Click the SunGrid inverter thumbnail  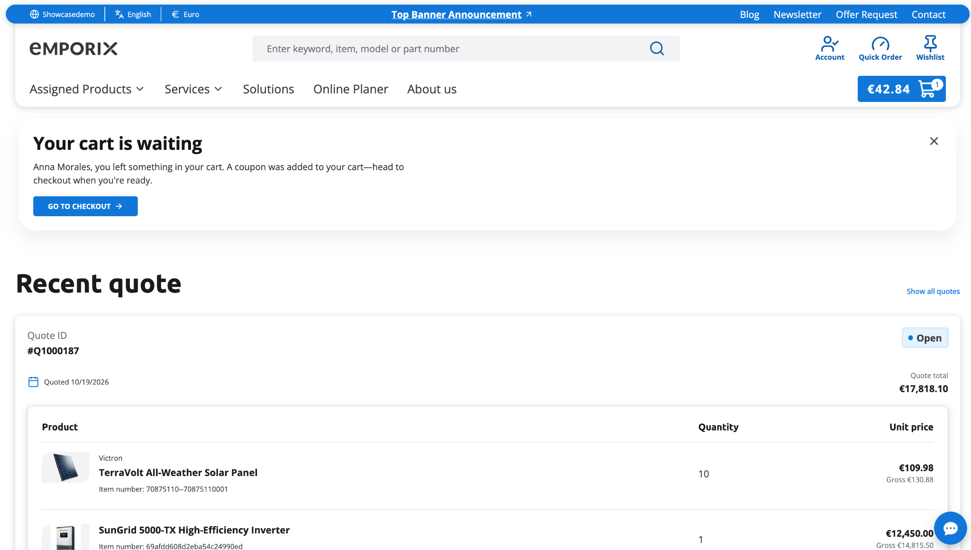[x=65, y=537]
